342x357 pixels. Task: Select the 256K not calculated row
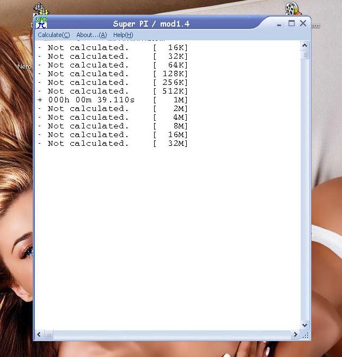113,82
